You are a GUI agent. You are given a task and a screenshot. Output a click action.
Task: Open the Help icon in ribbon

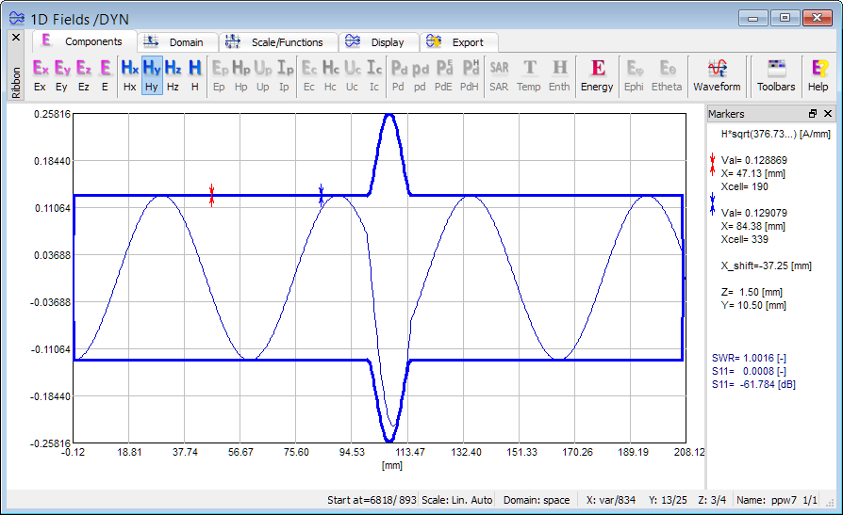(818, 74)
